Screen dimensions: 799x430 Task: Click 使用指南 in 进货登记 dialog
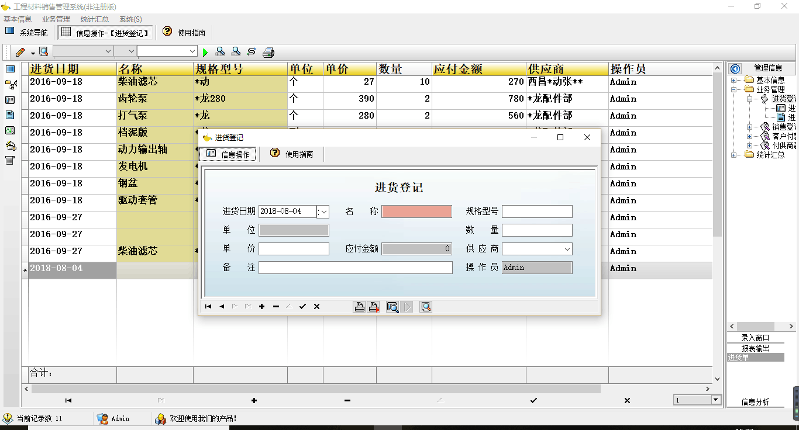pos(292,154)
